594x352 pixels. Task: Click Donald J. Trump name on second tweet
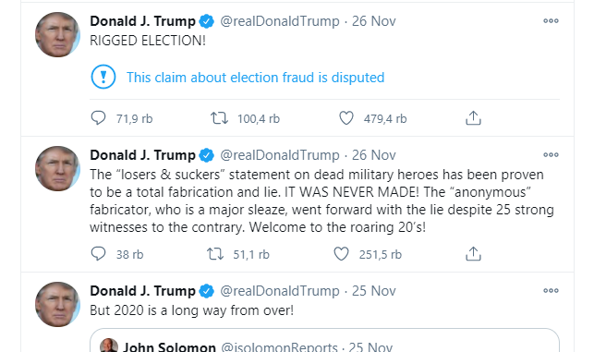[x=143, y=155]
